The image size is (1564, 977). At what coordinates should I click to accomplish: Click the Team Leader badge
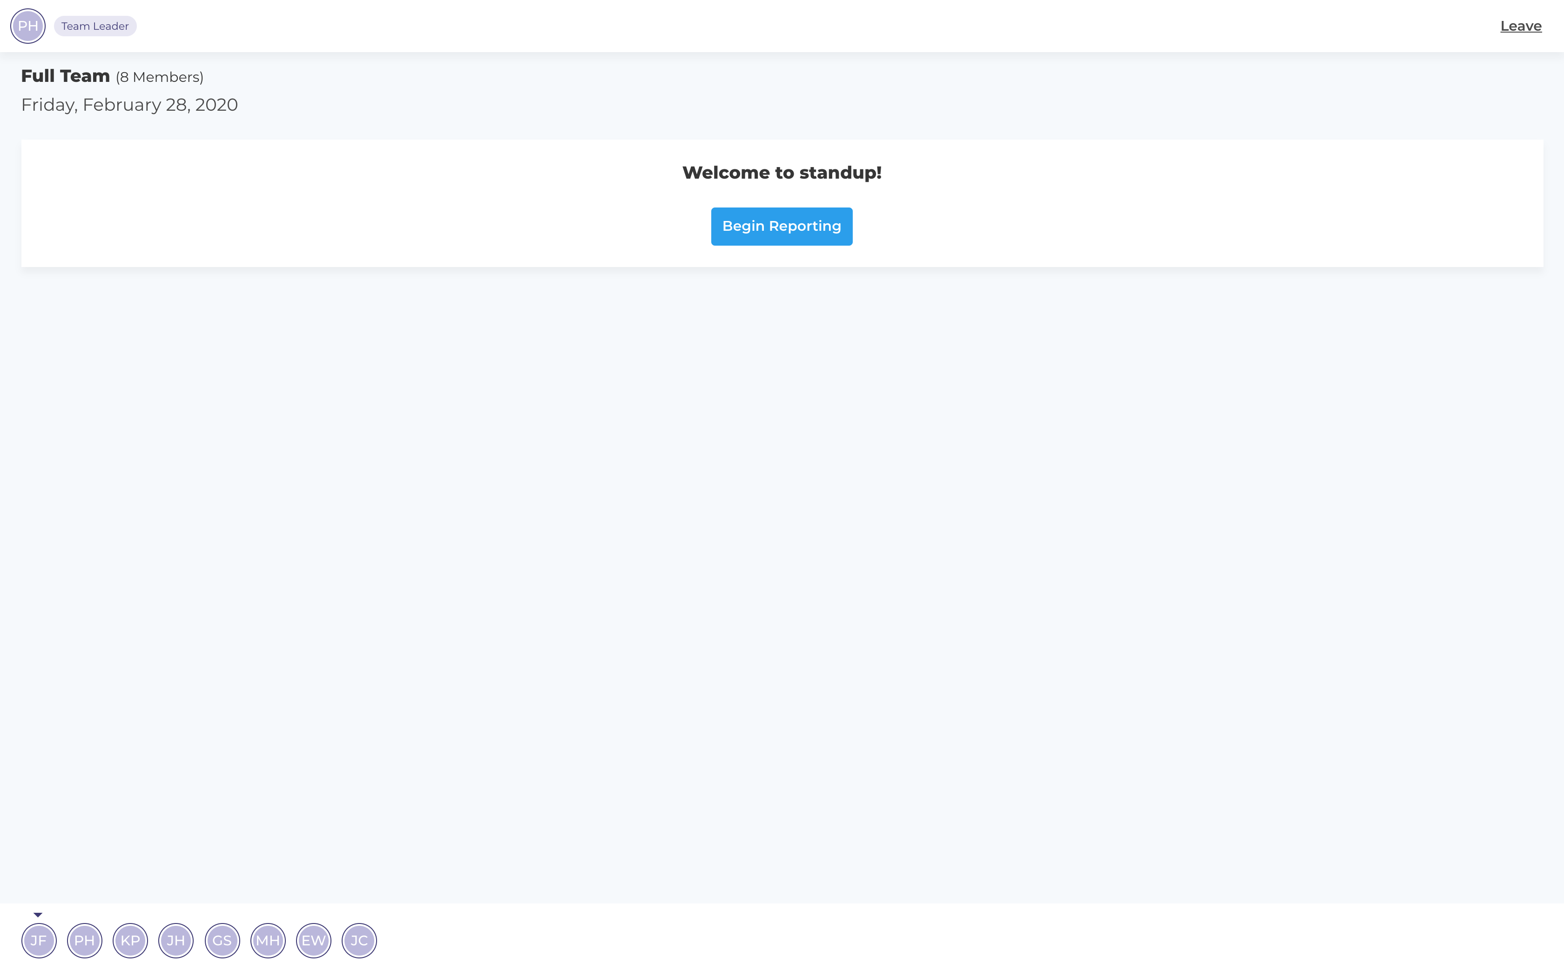(x=95, y=27)
